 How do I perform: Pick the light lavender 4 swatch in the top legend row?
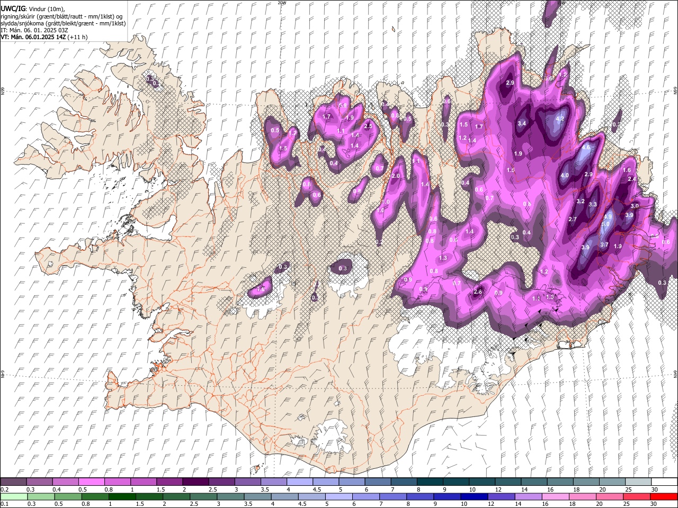pyautogui.click(x=299, y=482)
